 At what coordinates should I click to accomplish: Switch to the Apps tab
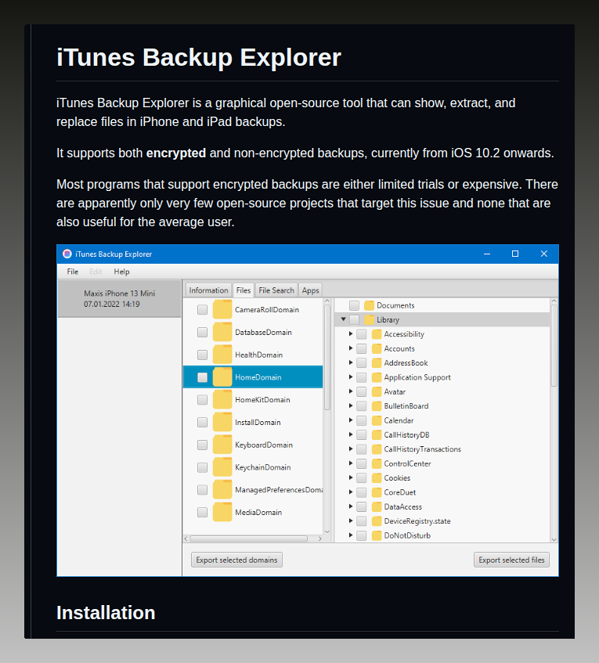(310, 290)
